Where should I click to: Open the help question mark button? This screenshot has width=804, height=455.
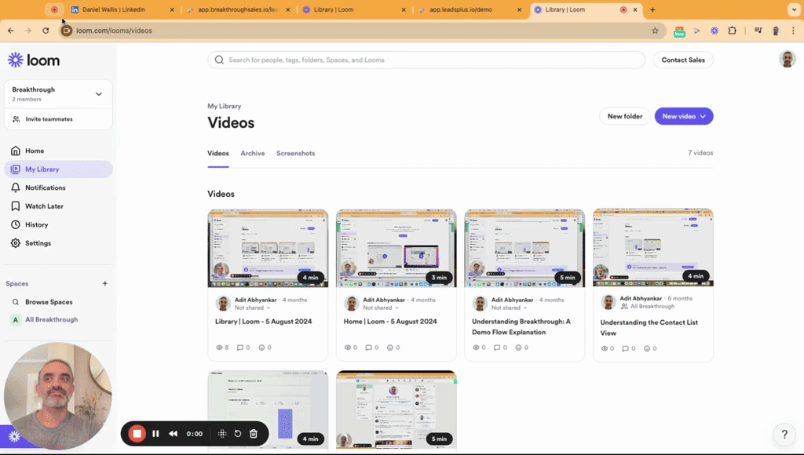tap(784, 434)
